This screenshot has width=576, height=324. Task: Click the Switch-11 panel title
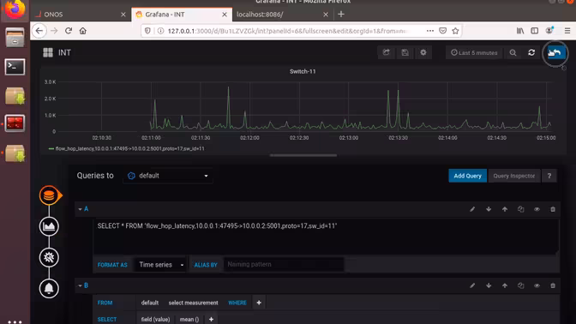pyautogui.click(x=303, y=72)
